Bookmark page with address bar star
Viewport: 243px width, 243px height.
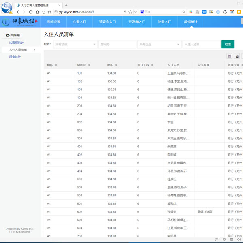click(130, 12)
